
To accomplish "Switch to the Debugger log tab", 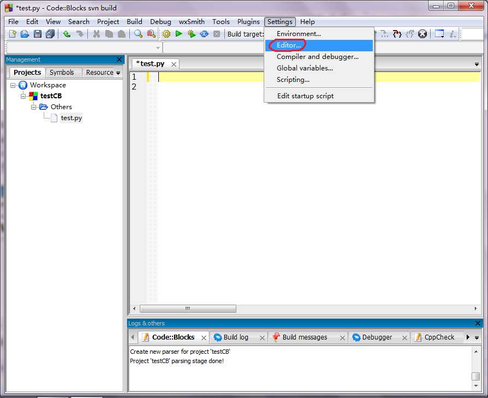I will 377,337.
